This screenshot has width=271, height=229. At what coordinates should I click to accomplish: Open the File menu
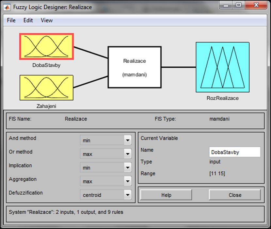(11, 20)
